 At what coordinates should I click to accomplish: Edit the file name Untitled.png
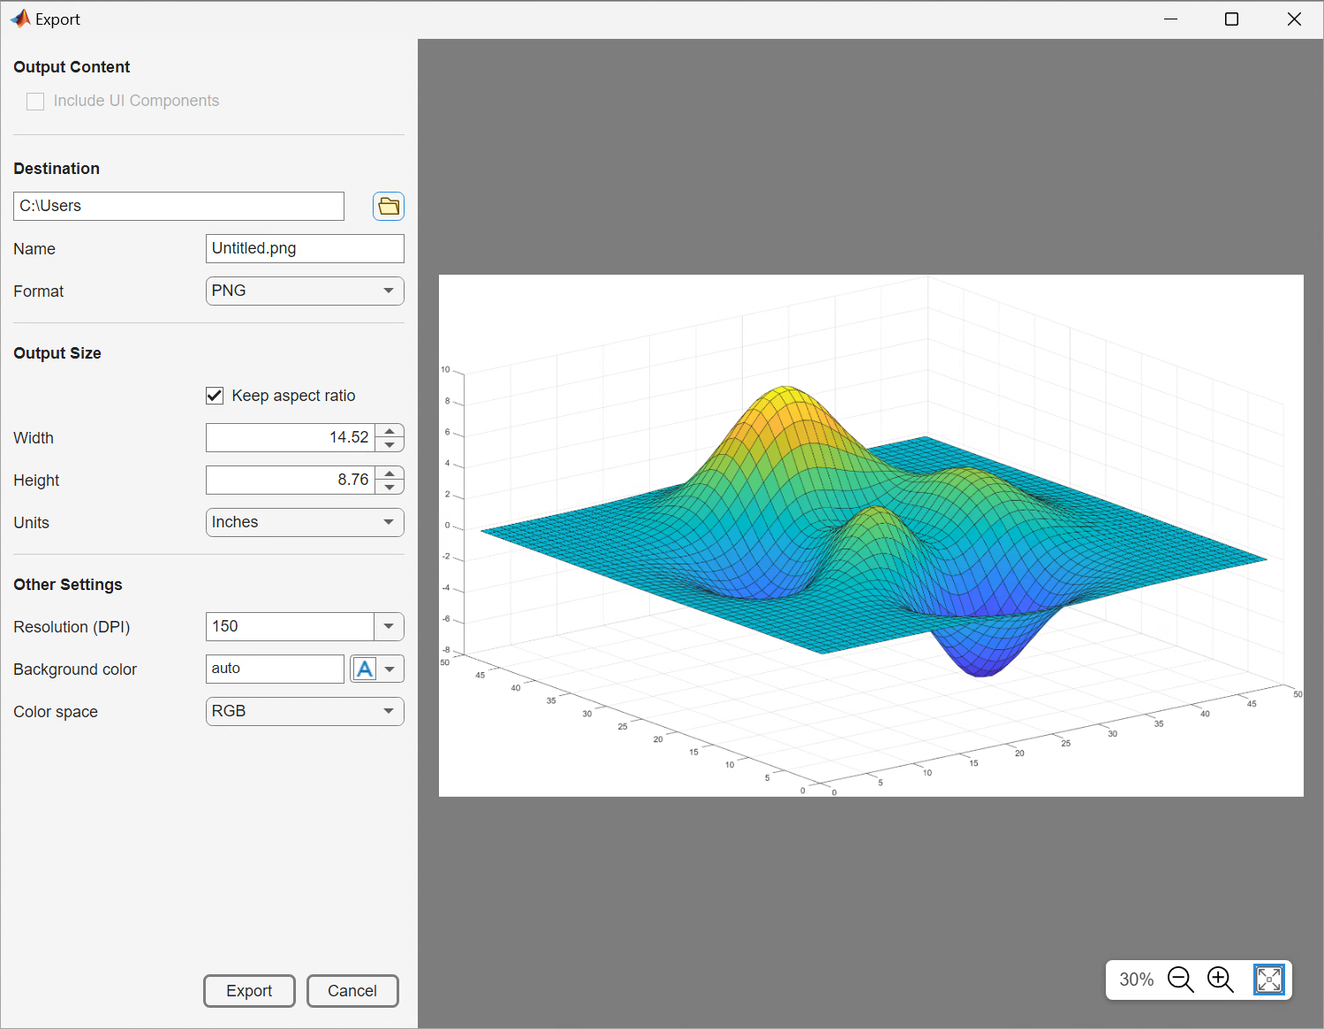[305, 248]
